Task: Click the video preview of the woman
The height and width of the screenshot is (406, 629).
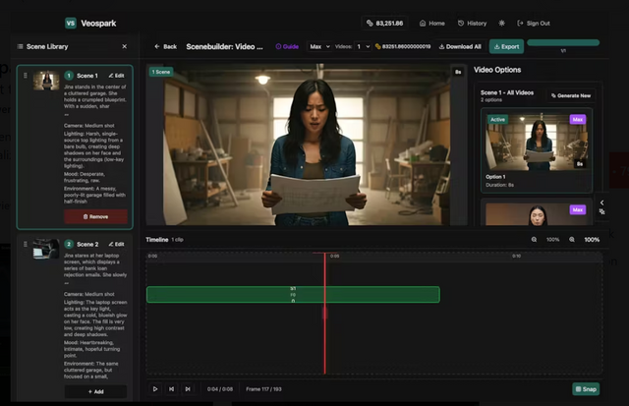Action: [x=307, y=145]
